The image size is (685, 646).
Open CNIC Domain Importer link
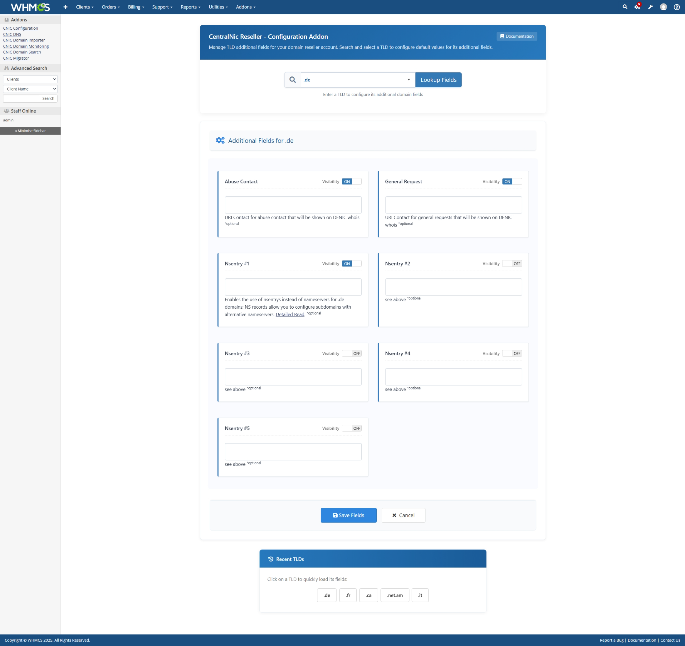pyautogui.click(x=24, y=40)
